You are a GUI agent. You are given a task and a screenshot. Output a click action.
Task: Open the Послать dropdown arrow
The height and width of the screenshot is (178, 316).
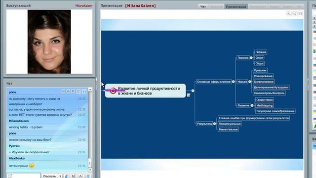click(x=60, y=176)
